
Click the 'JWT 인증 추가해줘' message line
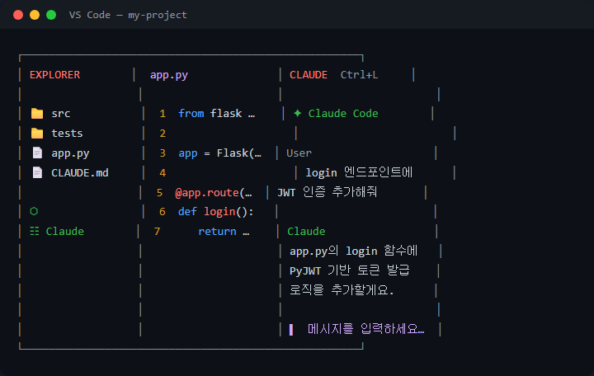click(327, 192)
